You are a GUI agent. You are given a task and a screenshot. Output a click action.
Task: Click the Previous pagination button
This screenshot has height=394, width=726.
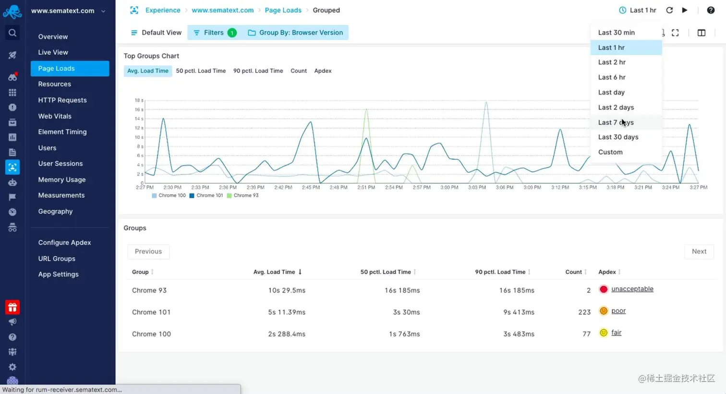point(148,251)
